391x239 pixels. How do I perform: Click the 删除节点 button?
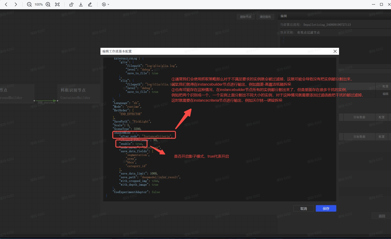[246, 17]
